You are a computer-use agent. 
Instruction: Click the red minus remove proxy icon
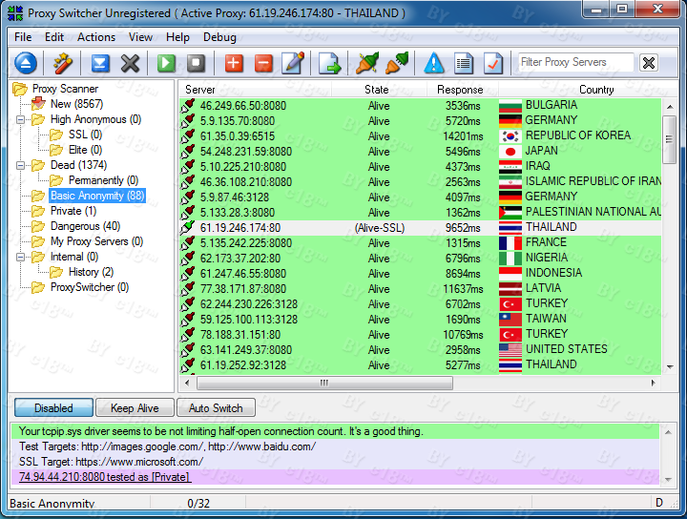coord(263,64)
